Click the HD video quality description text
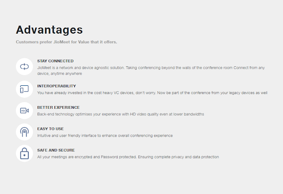Image resolution: width=283 pixels, height=194 pixels. pyautogui.click(x=121, y=114)
